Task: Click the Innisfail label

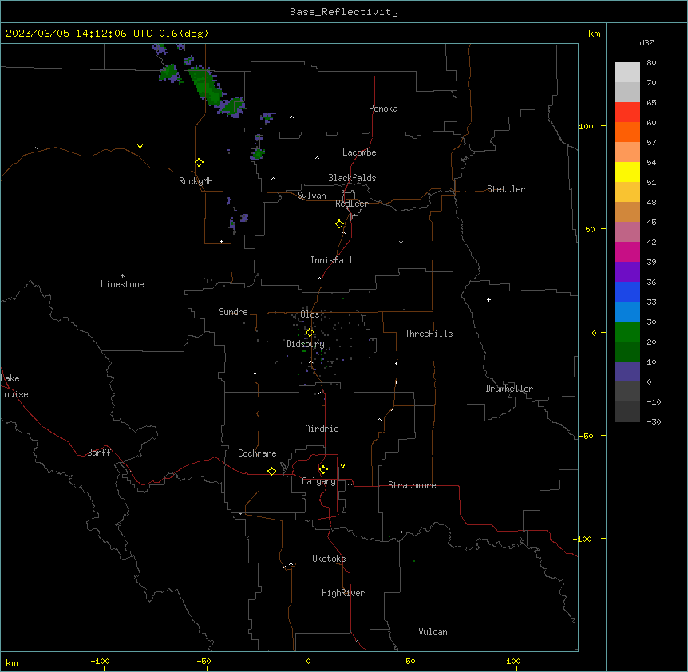Action: (x=331, y=260)
